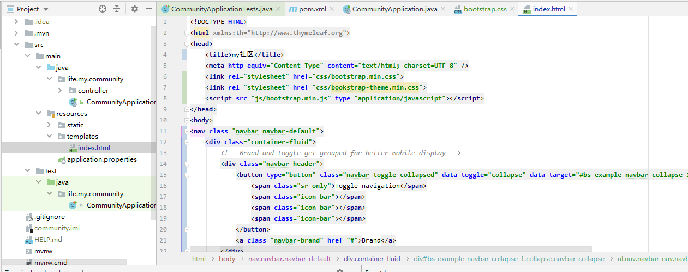
Task: Close the bootstrap.css tab
Action: pos(512,9)
